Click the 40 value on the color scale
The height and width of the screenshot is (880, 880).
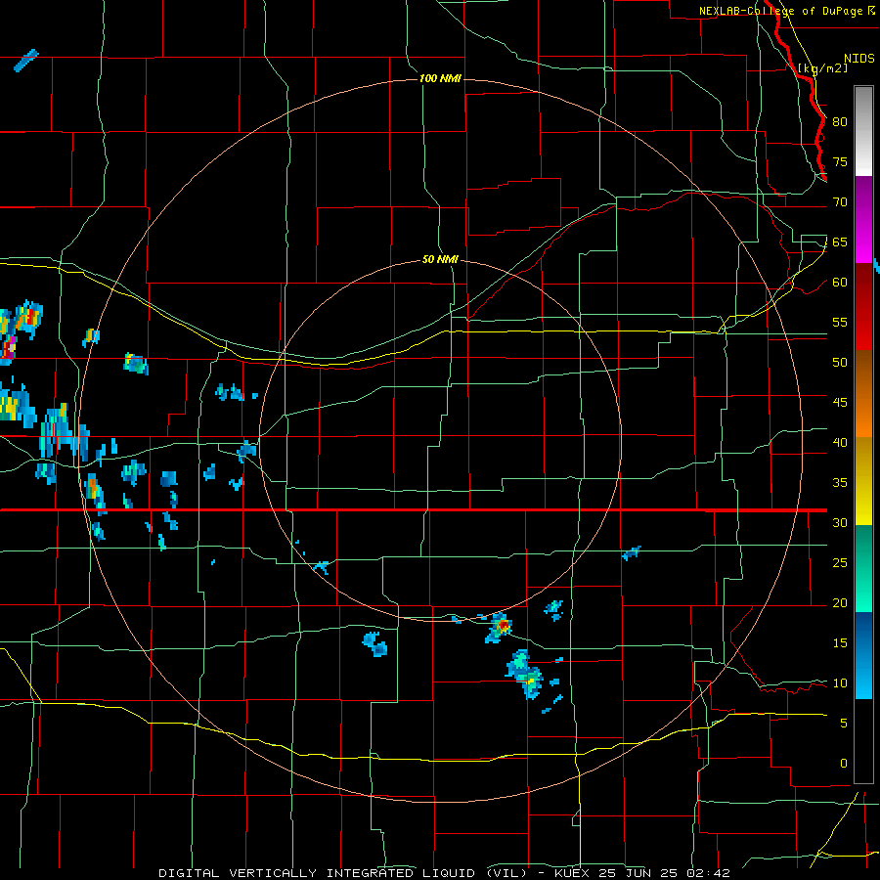[x=840, y=442]
